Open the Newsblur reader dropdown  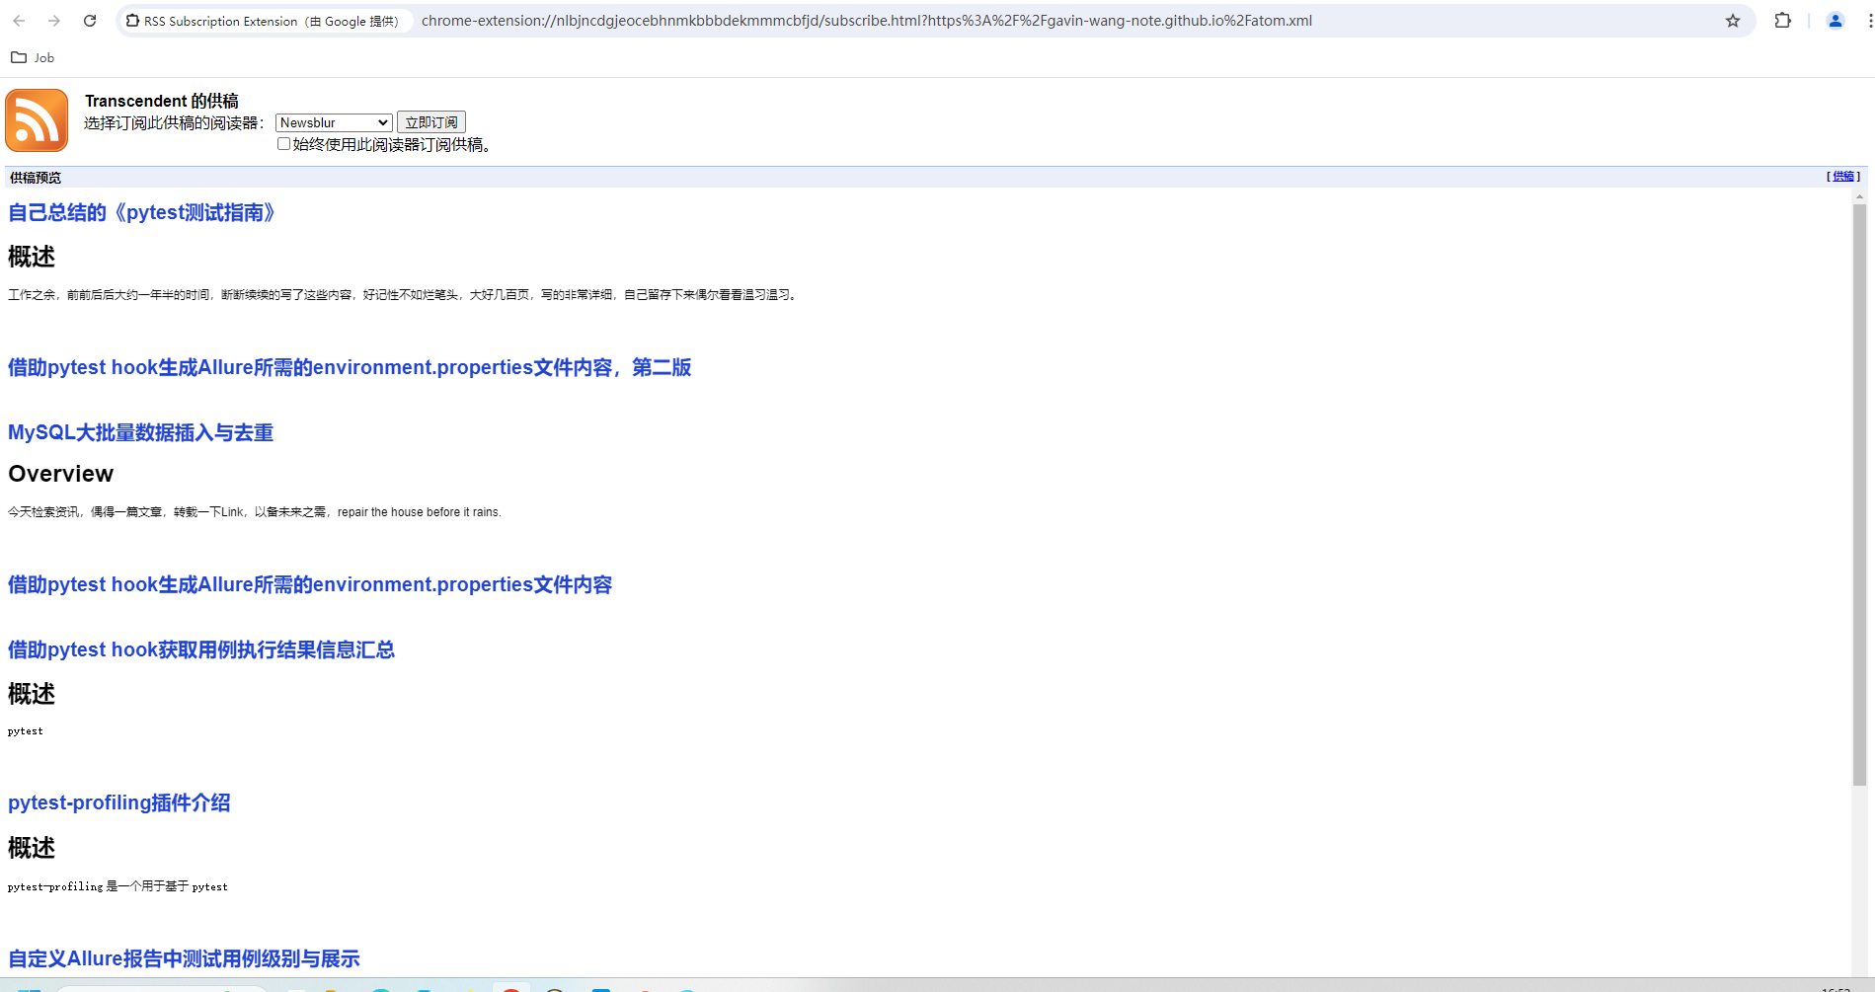[x=334, y=122]
